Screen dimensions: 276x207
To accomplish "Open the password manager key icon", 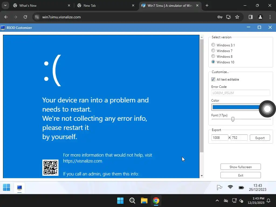I will point(220,17).
